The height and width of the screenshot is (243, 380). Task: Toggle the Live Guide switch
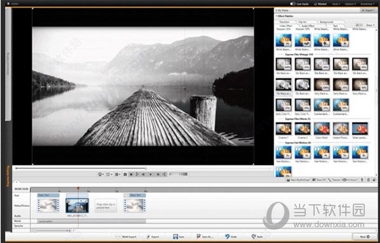click(293, 4)
